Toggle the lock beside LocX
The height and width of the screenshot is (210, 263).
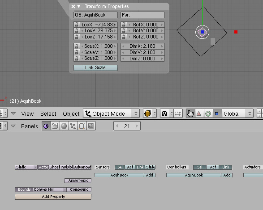77,25
